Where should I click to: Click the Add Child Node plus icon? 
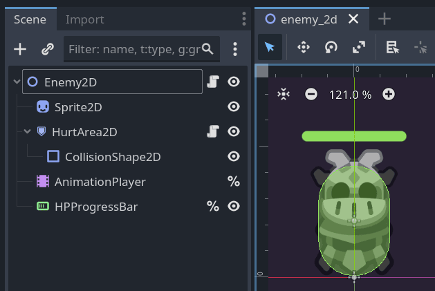[20, 49]
